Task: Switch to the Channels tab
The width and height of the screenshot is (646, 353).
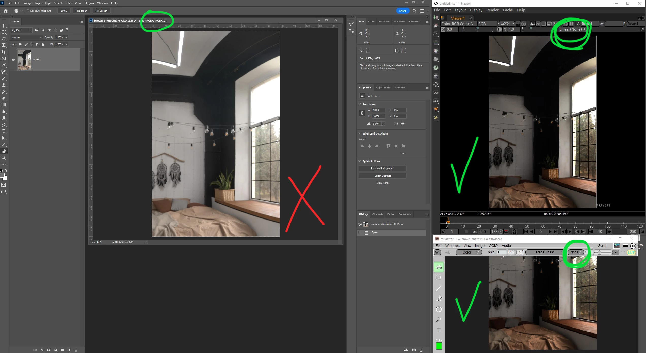Action: [377, 214]
